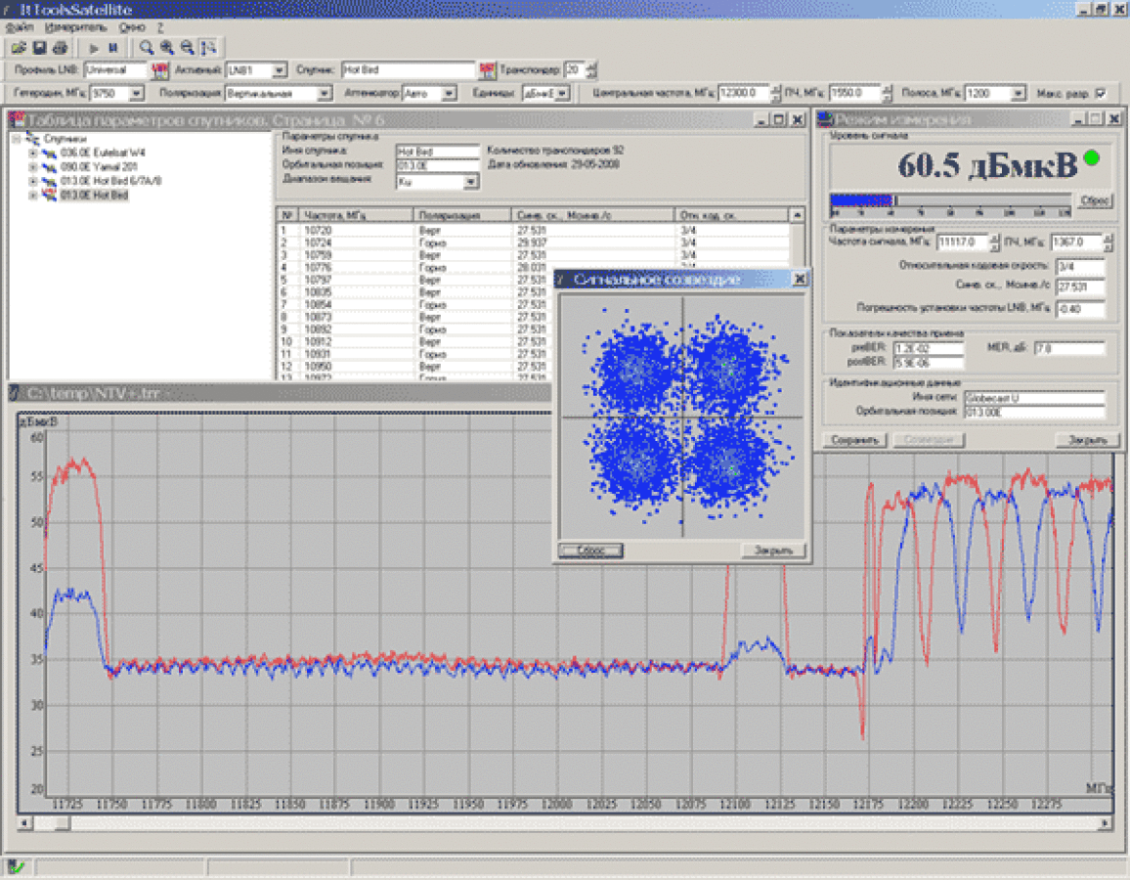Viewport: 1130px width, 880px height.
Task: Open the Полоса МГц 1200 dropdown
Action: [1018, 93]
